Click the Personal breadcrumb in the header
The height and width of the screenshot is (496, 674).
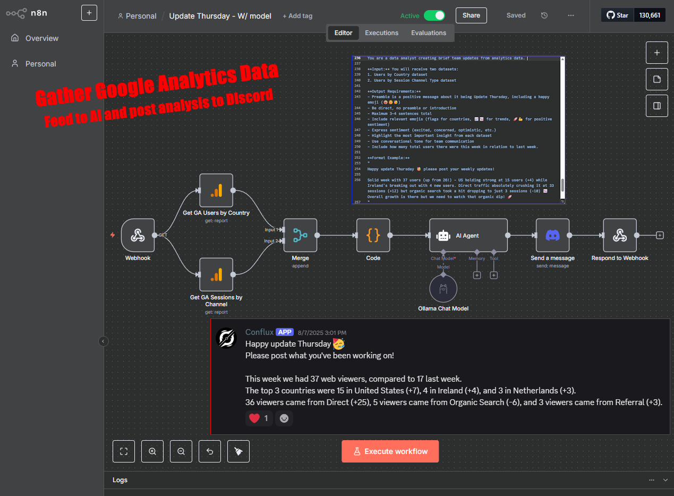pyautogui.click(x=138, y=16)
